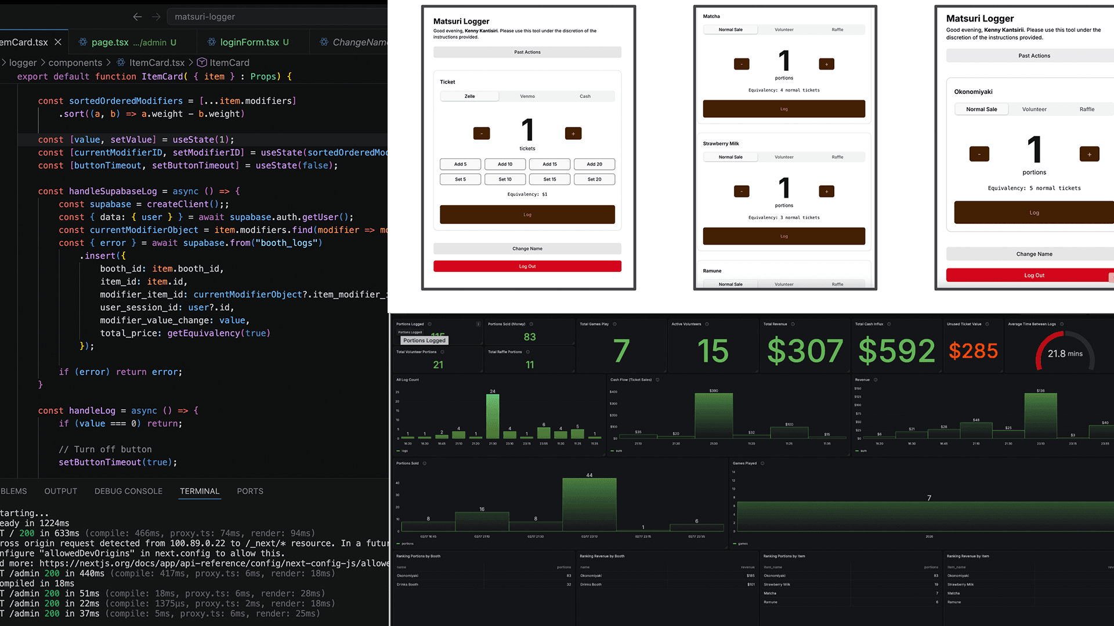1114x626 pixels.
Task: Click the React icon on ChangeName tab
Action: coord(324,42)
